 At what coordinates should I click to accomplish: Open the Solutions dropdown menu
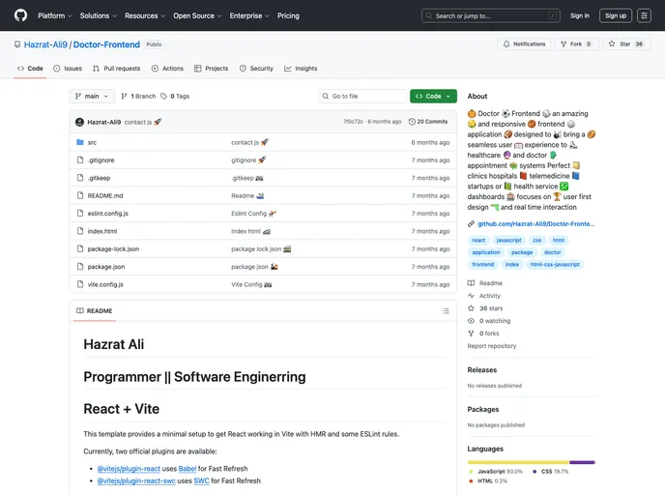click(98, 15)
